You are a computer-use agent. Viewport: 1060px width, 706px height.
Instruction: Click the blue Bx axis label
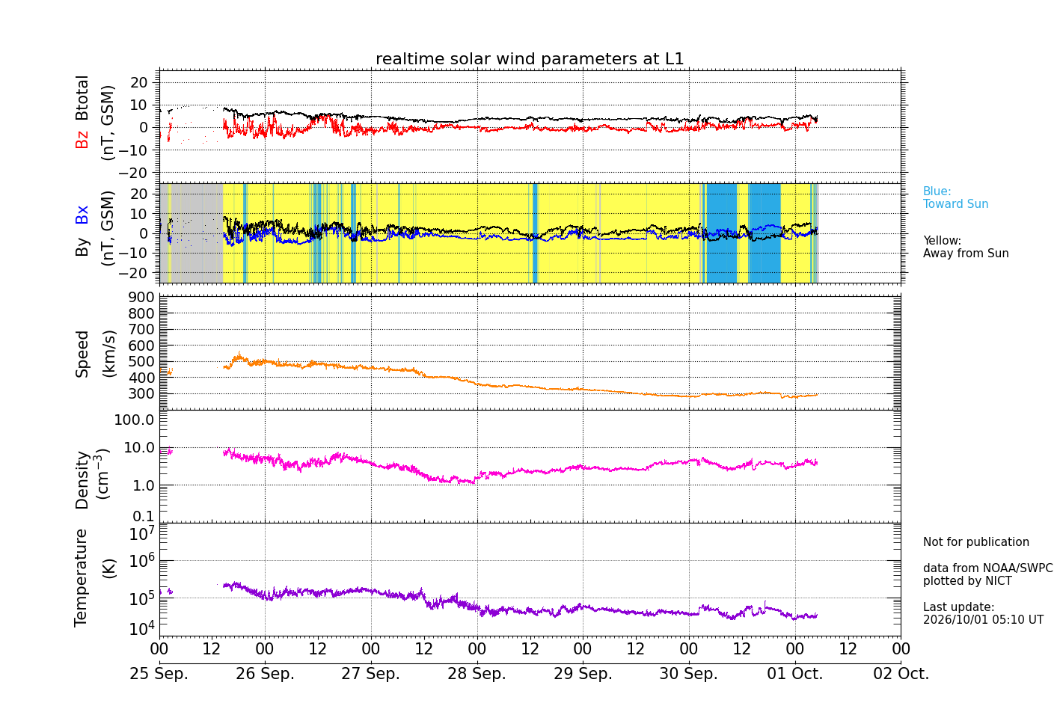click(x=82, y=215)
